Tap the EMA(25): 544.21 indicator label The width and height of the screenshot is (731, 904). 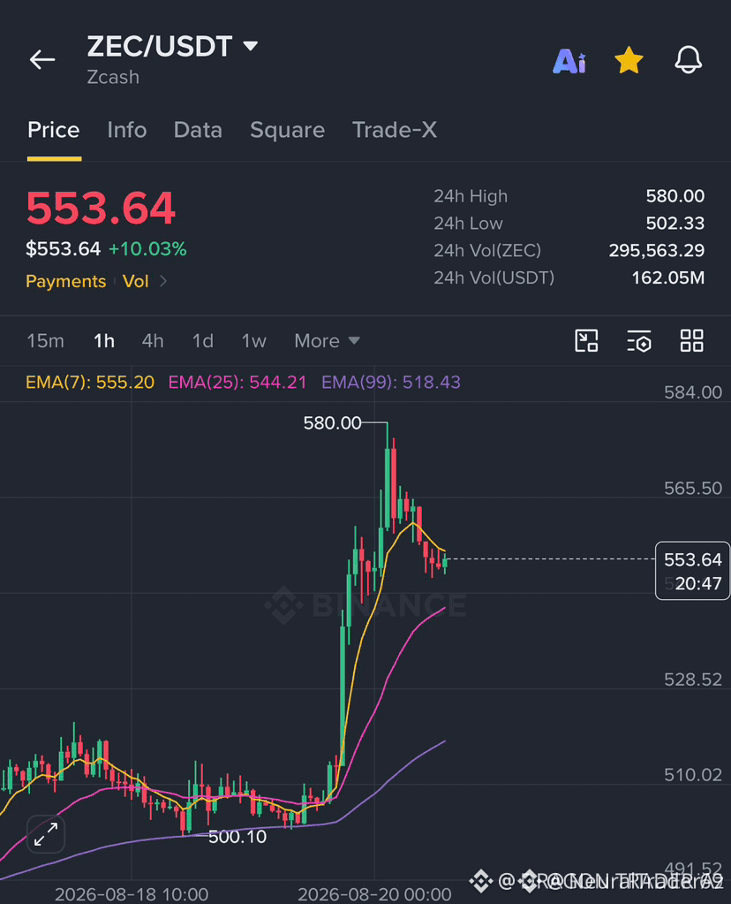tap(237, 383)
